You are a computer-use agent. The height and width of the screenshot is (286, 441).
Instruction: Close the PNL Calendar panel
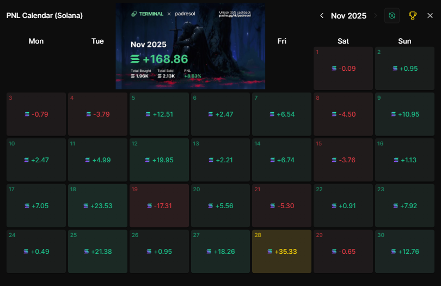click(x=430, y=16)
